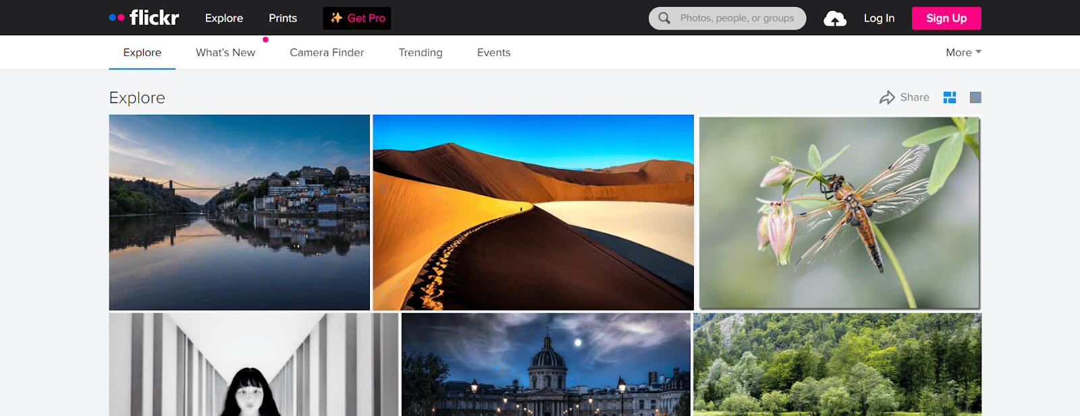The image size is (1080, 416).
Task: Click the Share arrow icon
Action: click(887, 98)
